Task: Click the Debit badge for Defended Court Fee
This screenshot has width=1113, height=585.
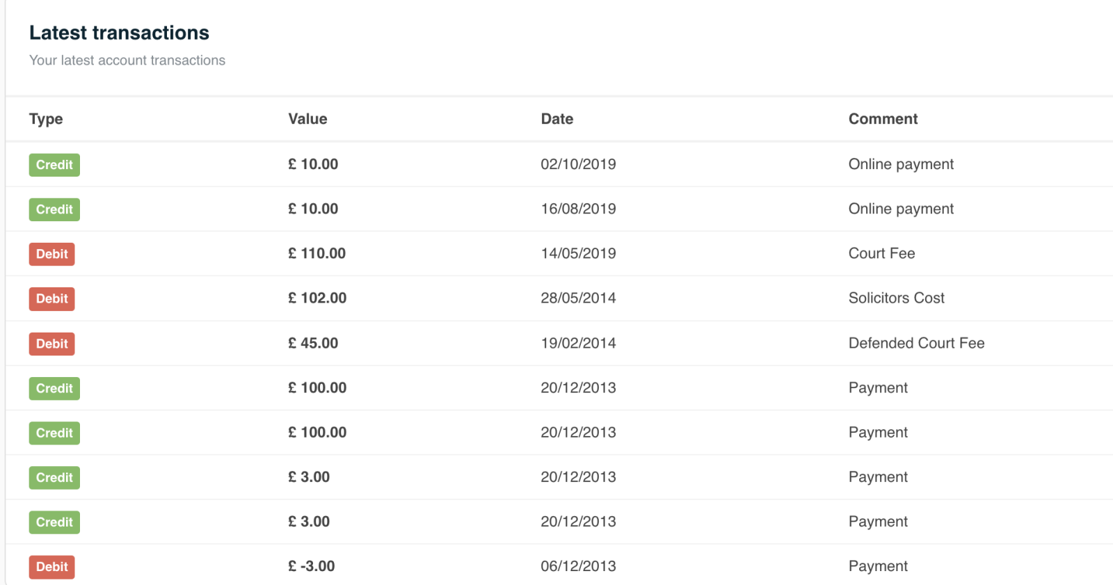Action: [51, 344]
